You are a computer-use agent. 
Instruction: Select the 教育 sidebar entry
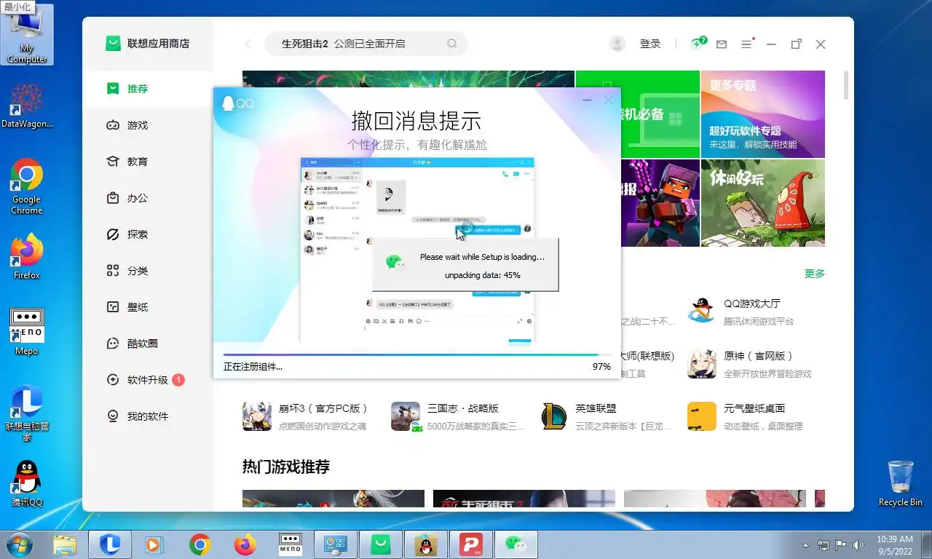[148, 162]
